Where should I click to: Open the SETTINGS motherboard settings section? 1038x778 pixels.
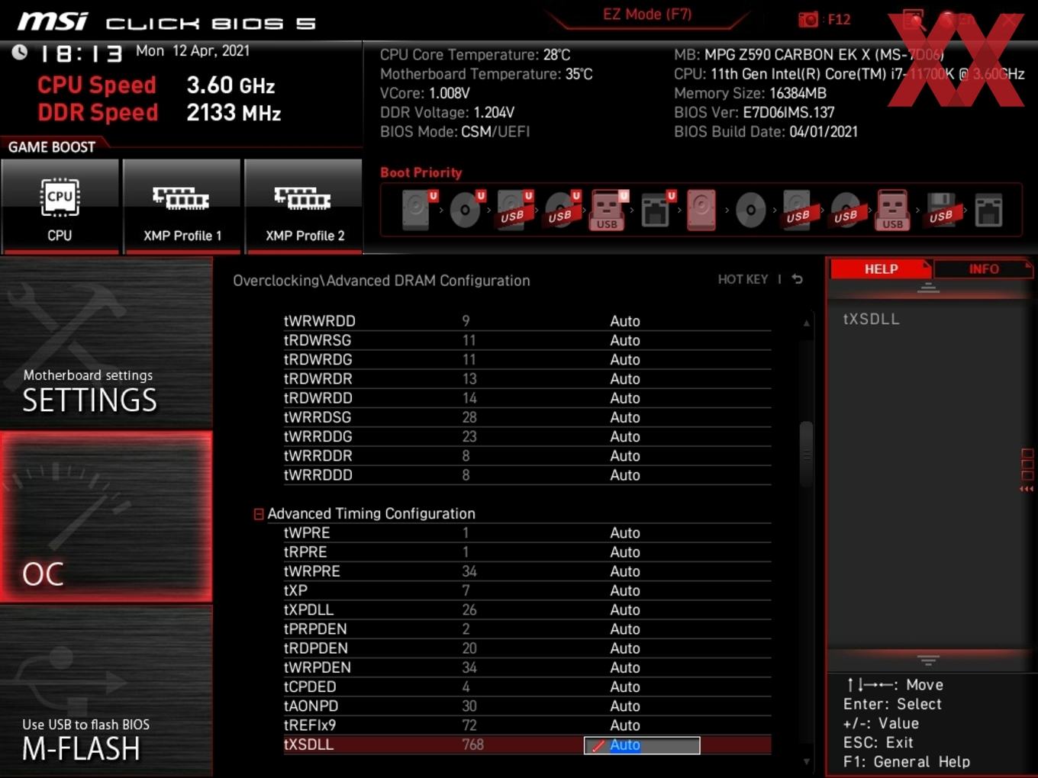point(106,344)
